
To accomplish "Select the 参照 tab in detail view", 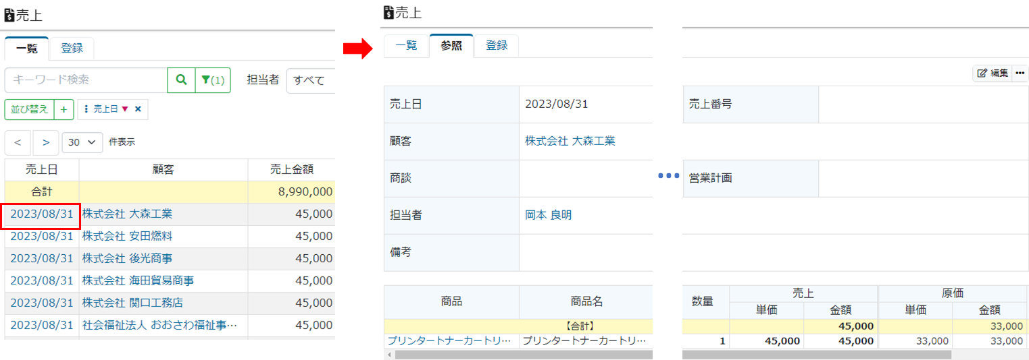I will 451,45.
